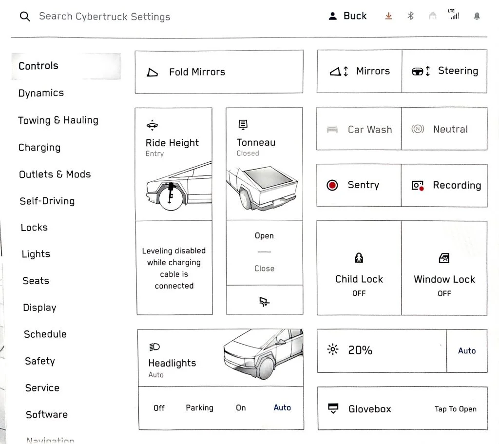Viewport: 499px width, 444px height.
Task: Click the Recording camera icon
Action: pyautogui.click(x=418, y=185)
